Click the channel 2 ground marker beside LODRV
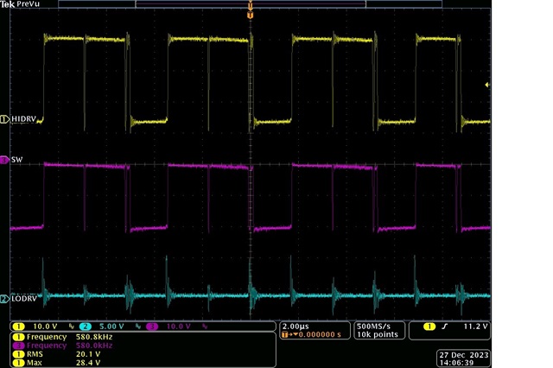Image resolution: width=553 pixels, height=368 pixels. [4, 299]
